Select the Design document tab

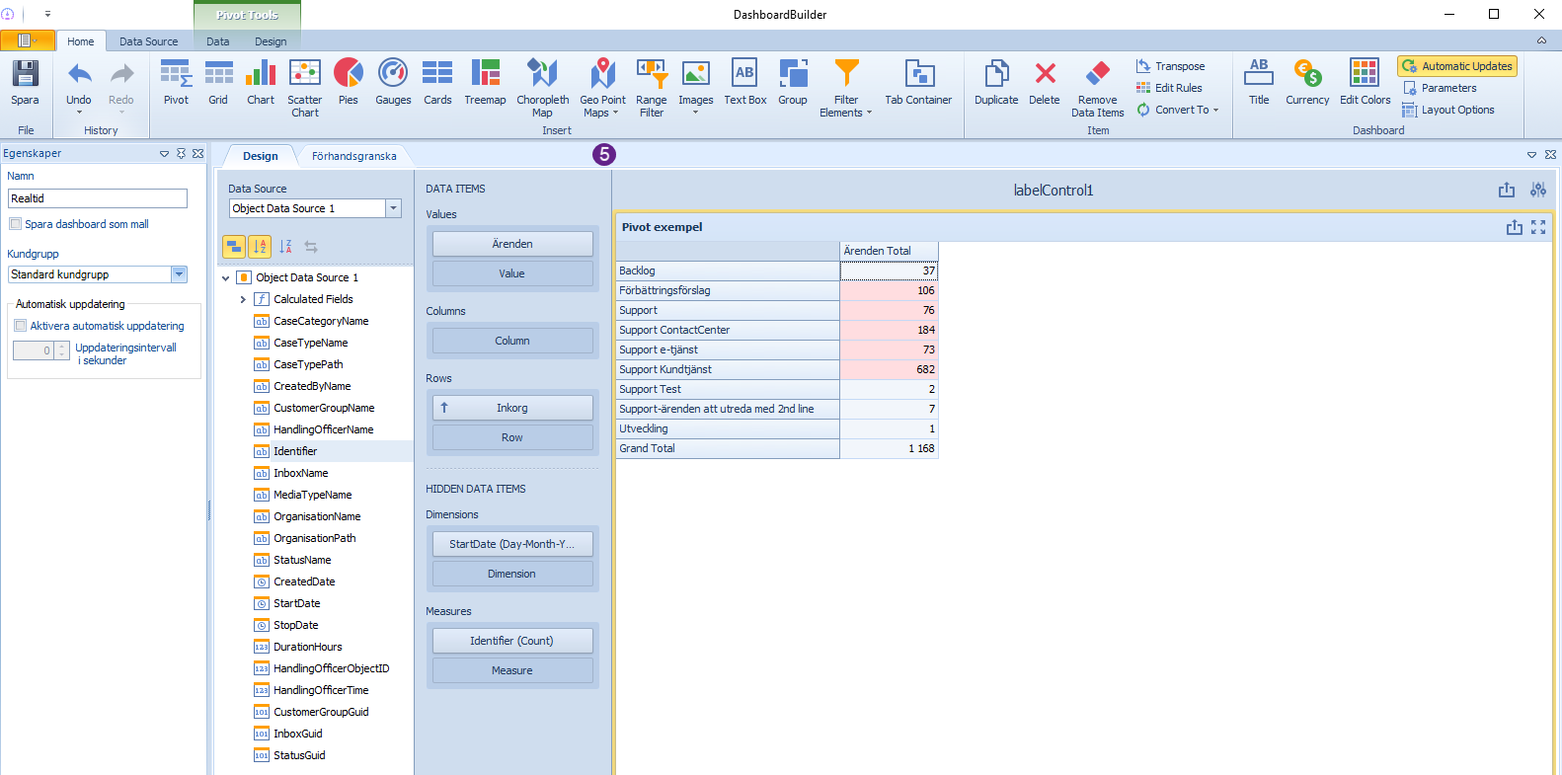click(x=261, y=156)
